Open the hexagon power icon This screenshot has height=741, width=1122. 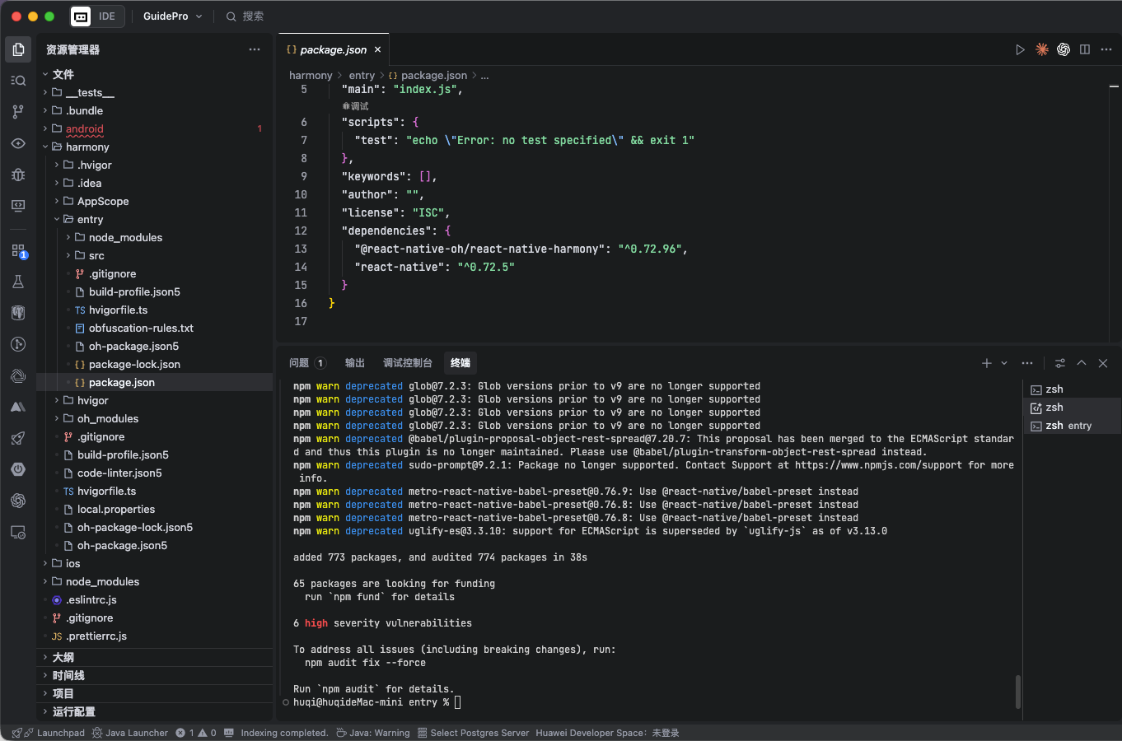(x=18, y=469)
